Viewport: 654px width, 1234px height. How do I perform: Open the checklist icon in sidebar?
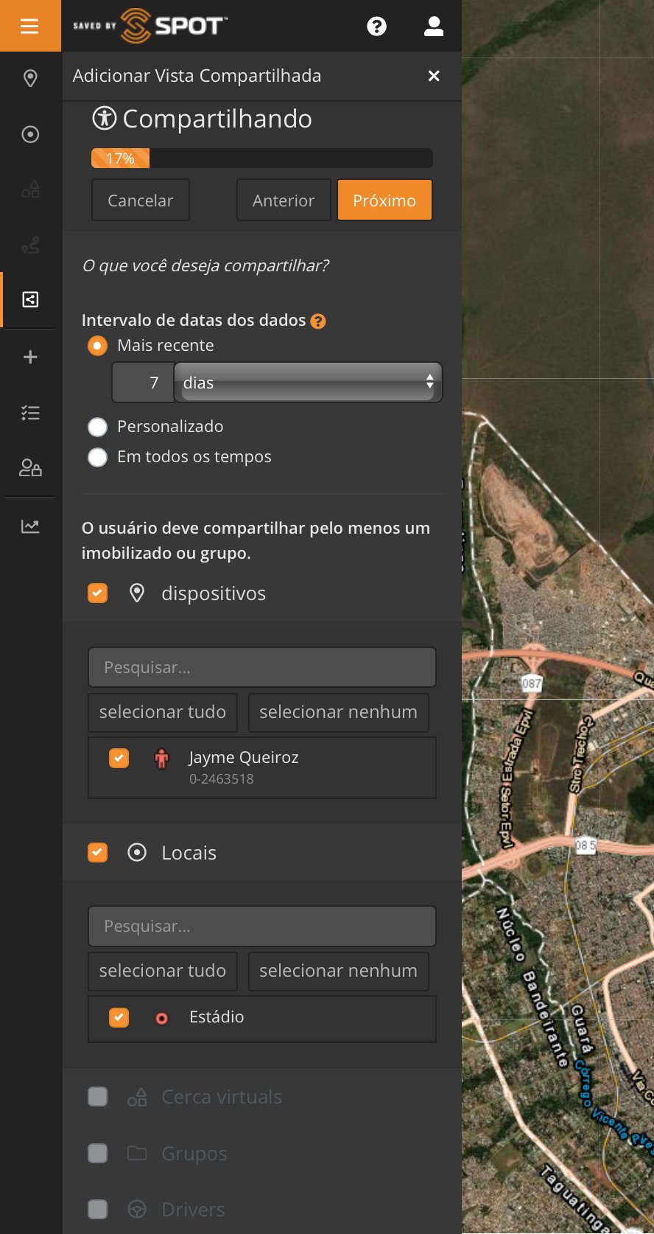click(30, 413)
